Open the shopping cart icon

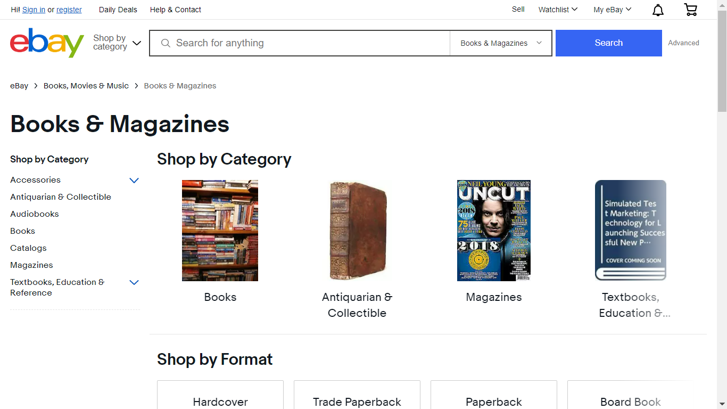pyautogui.click(x=690, y=10)
